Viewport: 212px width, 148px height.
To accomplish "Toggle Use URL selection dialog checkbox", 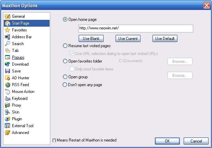I will coord(72,54).
